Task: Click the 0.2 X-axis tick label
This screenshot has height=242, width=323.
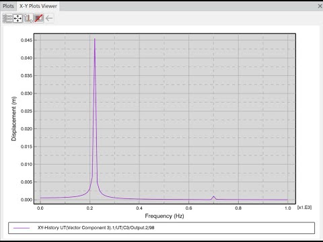Action: pos(89,208)
